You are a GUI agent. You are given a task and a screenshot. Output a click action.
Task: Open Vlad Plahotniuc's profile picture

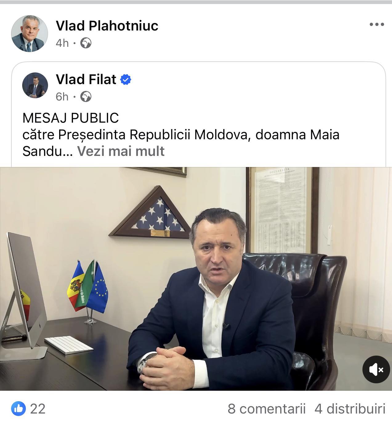pyautogui.click(x=30, y=34)
